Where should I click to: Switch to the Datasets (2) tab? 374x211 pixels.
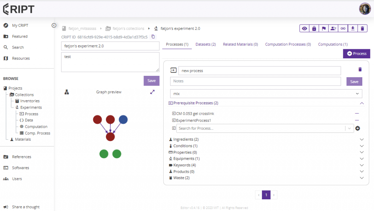(206, 44)
